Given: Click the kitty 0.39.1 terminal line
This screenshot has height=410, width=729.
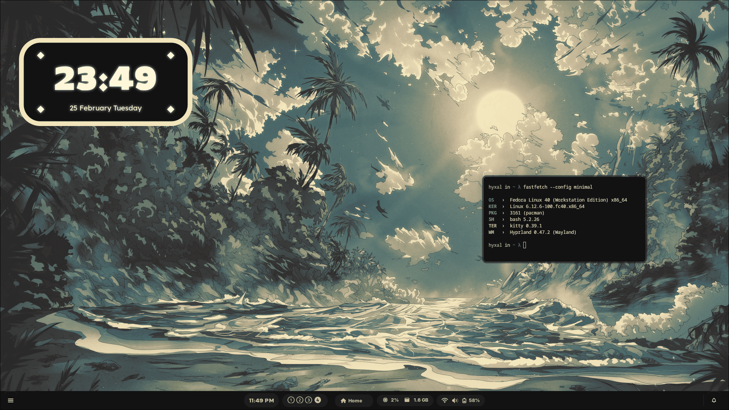Looking at the screenshot, I should click(515, 226).
